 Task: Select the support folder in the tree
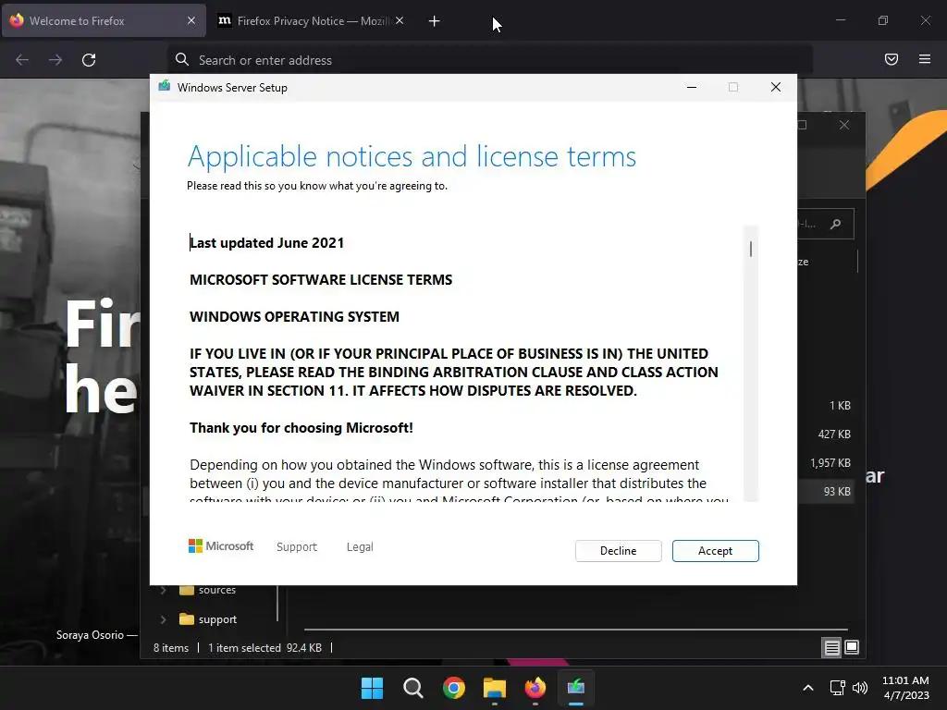point(208,619)
